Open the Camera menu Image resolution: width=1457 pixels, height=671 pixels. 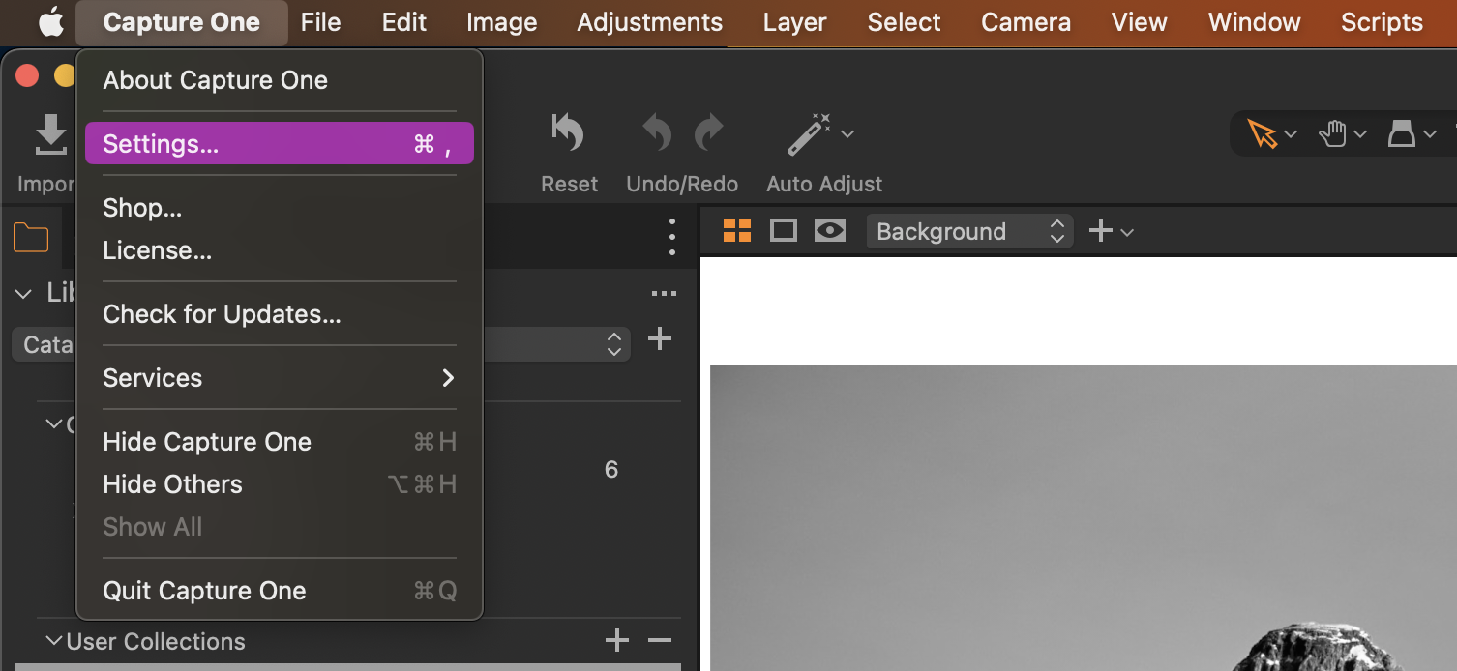click(1026, 22)
